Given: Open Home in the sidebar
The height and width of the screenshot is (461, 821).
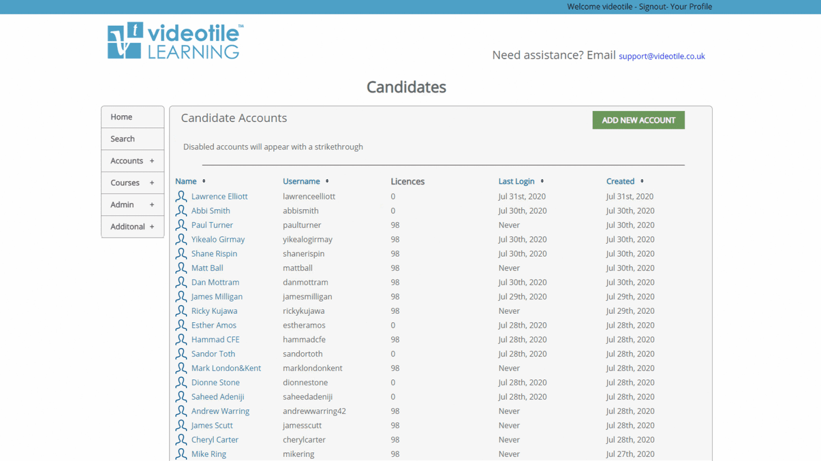Looking at the screenshot, I should click(x=133, y=117).
